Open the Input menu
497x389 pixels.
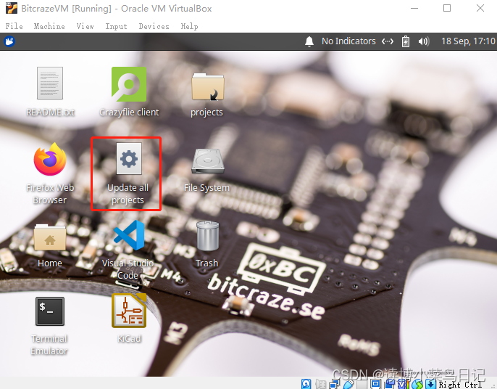pos(116,26)
